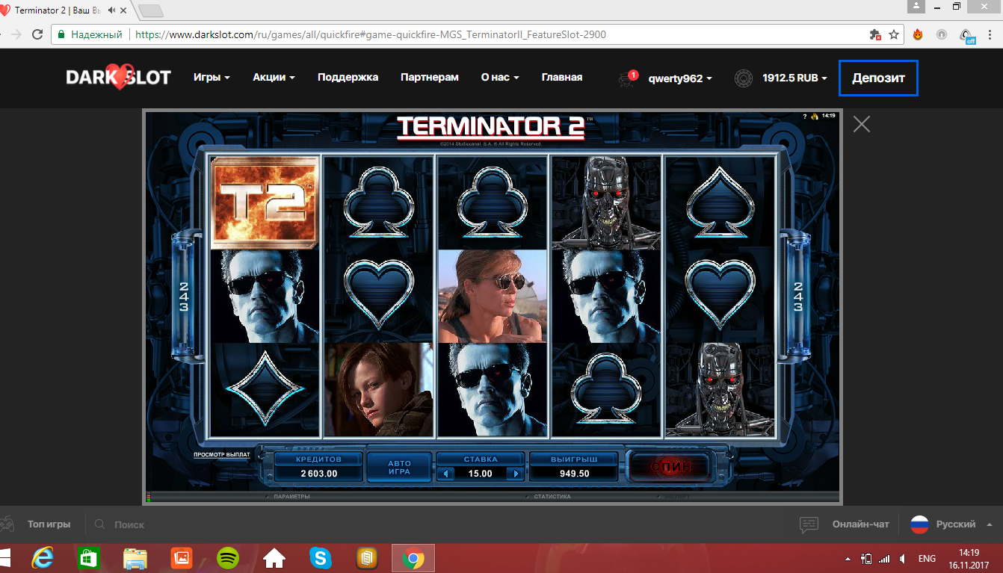The image size is (1003, 573).
Task: Click the ENG input language indicator
Action: tap(927, 559)
